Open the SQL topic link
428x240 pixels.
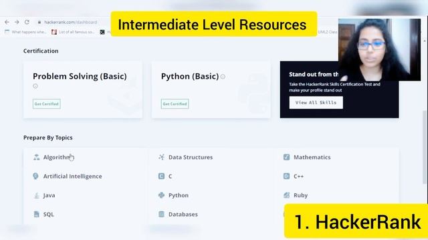pos(49,215)
